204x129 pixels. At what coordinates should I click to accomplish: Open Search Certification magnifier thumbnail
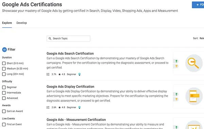(194, 63)
